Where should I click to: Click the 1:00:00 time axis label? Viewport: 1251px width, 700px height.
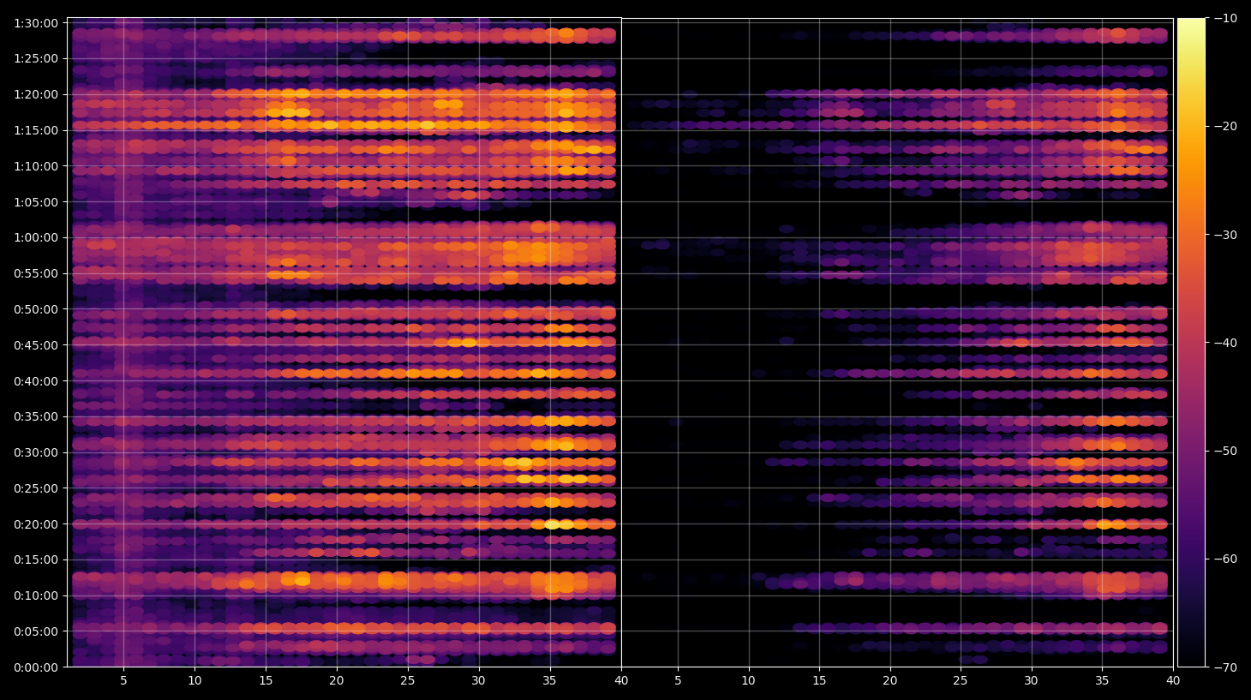[36, 238]
